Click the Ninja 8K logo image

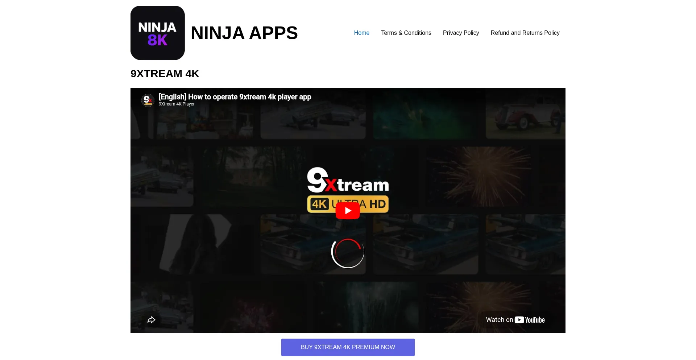coord(158,33)
